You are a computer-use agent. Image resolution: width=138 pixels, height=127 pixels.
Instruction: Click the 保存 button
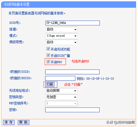[9, 122]
